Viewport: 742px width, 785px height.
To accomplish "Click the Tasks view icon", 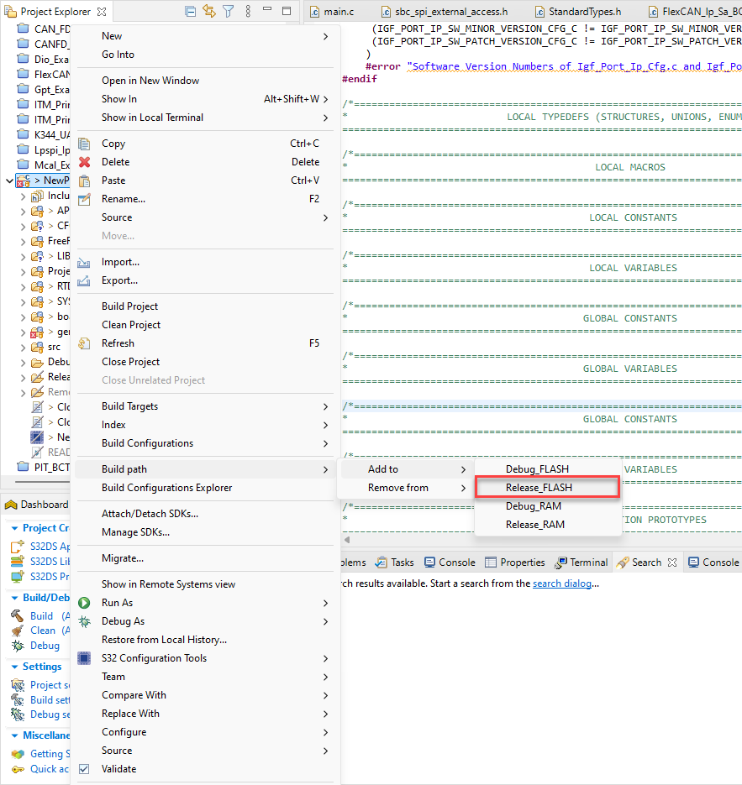I will click(382, 563).
